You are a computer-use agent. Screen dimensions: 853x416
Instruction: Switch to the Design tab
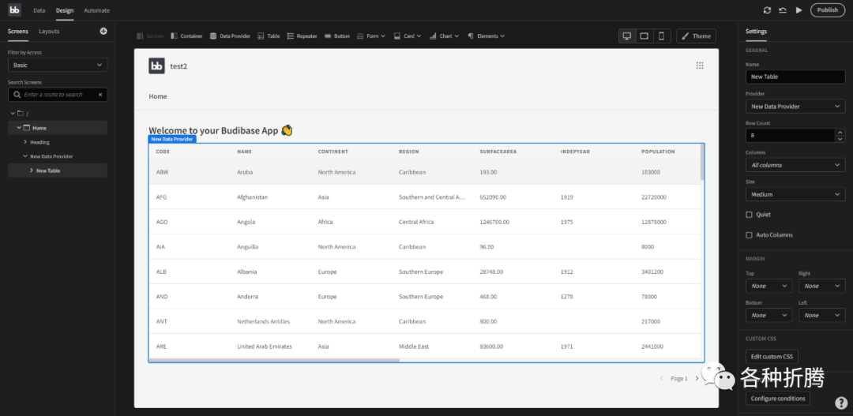tap(65, 10)
